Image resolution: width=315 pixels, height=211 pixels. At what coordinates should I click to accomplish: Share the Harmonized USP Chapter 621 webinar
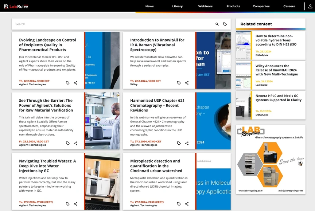click(x=187, y=143)
